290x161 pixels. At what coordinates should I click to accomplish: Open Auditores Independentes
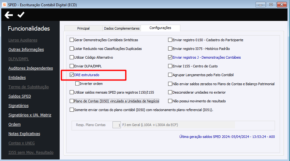coord(31,68)
